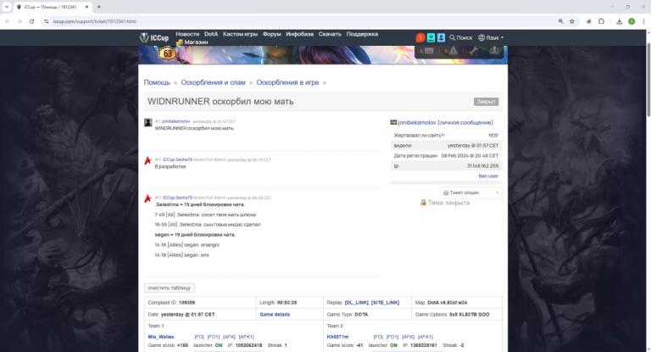Open the Поддержка menu
This screenshot has width=651, height=352.
coord(362,34)
